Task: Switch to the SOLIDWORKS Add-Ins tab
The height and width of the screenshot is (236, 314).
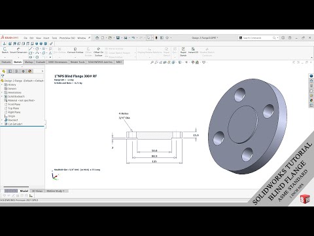Action: coord(100,62)
